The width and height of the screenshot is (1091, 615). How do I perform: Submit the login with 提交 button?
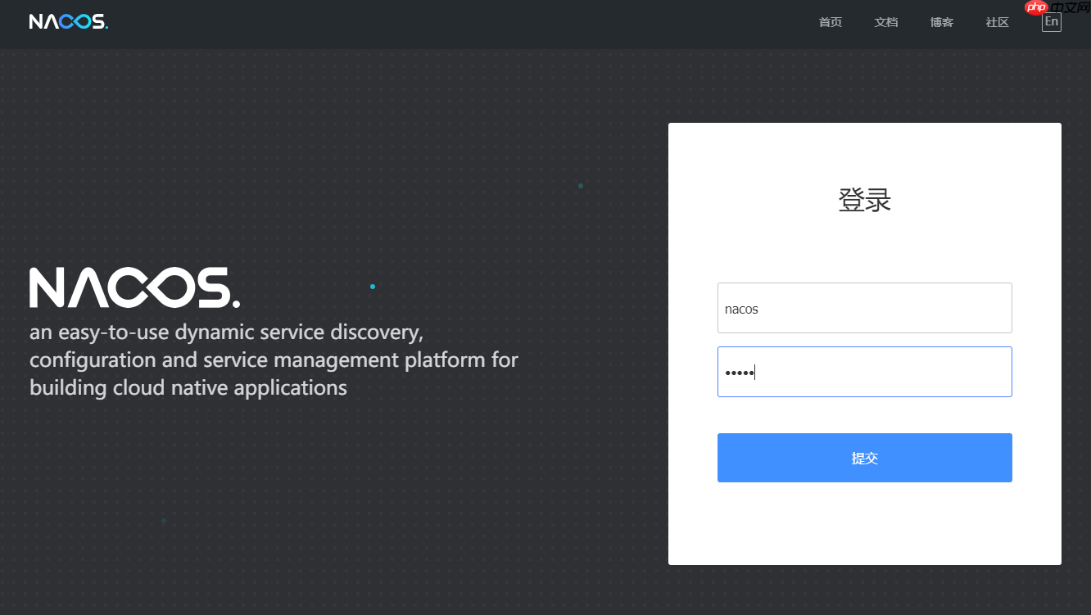pyautogui.click(x=865, y=458)
